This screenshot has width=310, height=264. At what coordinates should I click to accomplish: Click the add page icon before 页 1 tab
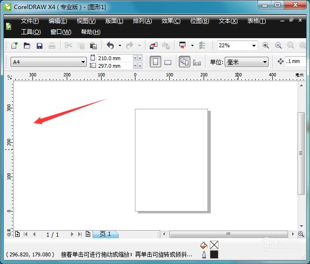(x=88, y=234)
